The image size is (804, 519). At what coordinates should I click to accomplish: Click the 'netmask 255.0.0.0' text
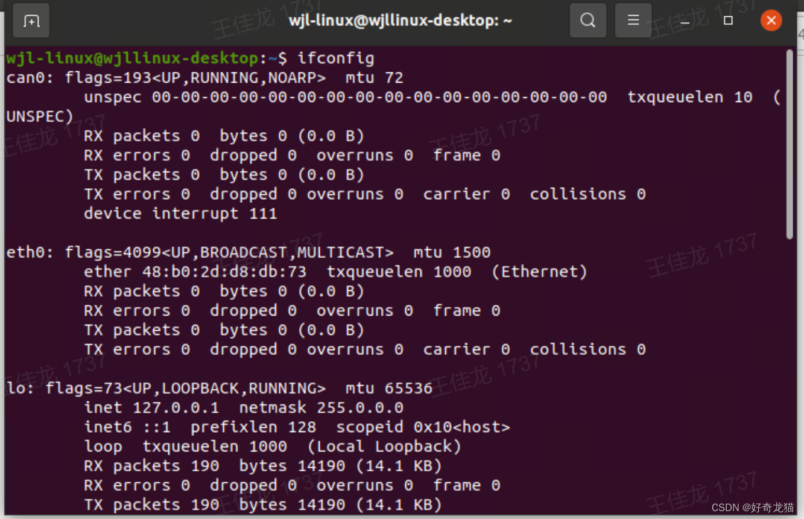coord(321,407)
